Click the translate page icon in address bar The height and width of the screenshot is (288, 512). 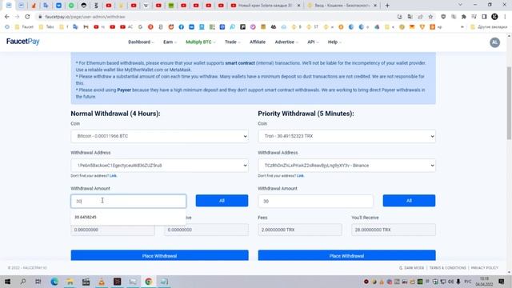click(410, 17)
